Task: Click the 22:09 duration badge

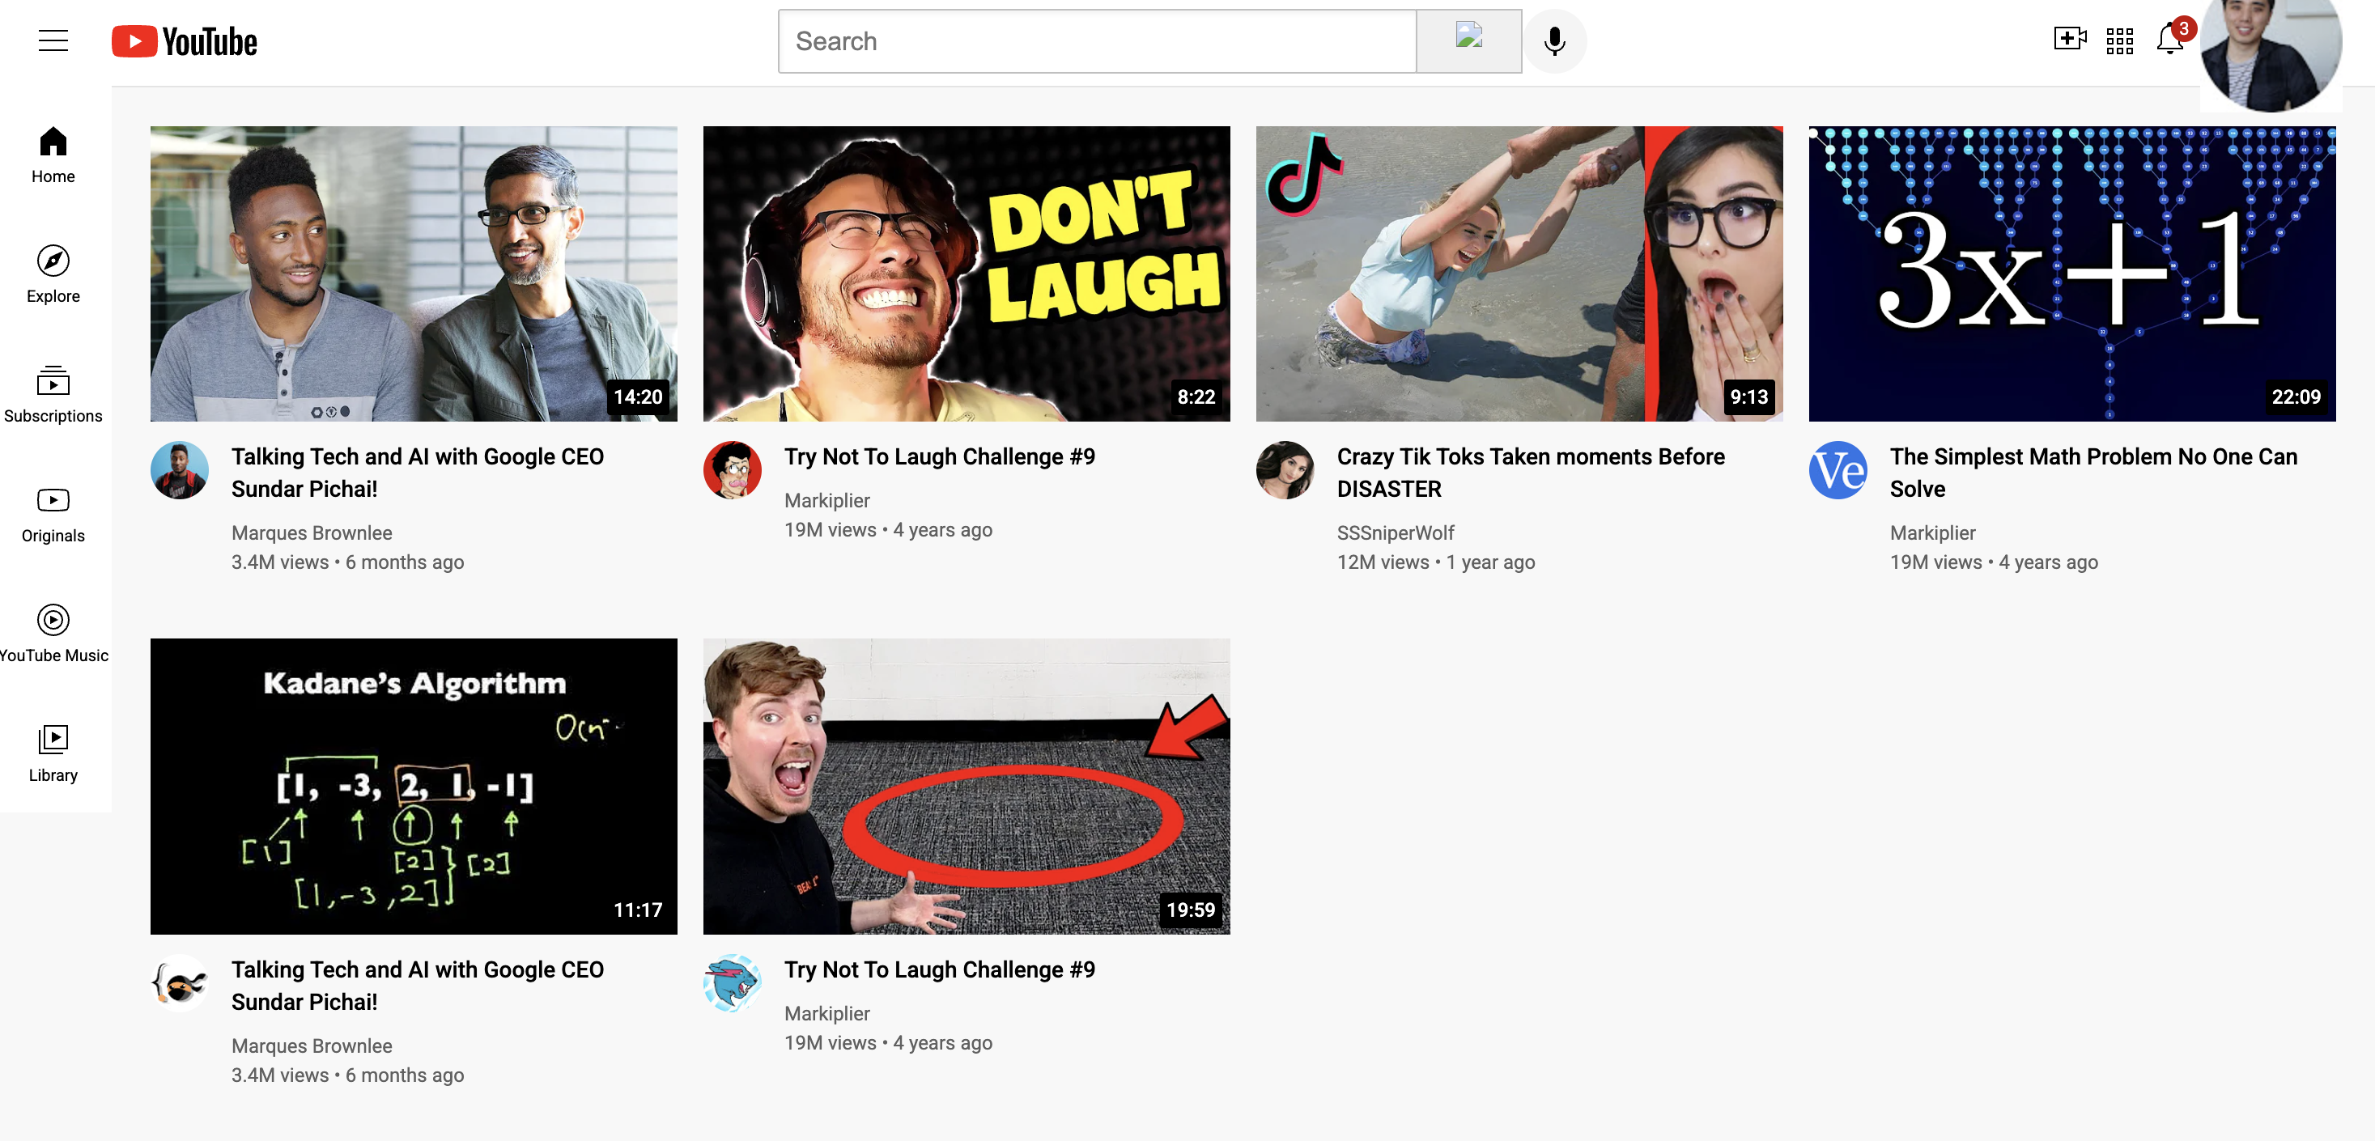Action: [x=2296, y=397]
